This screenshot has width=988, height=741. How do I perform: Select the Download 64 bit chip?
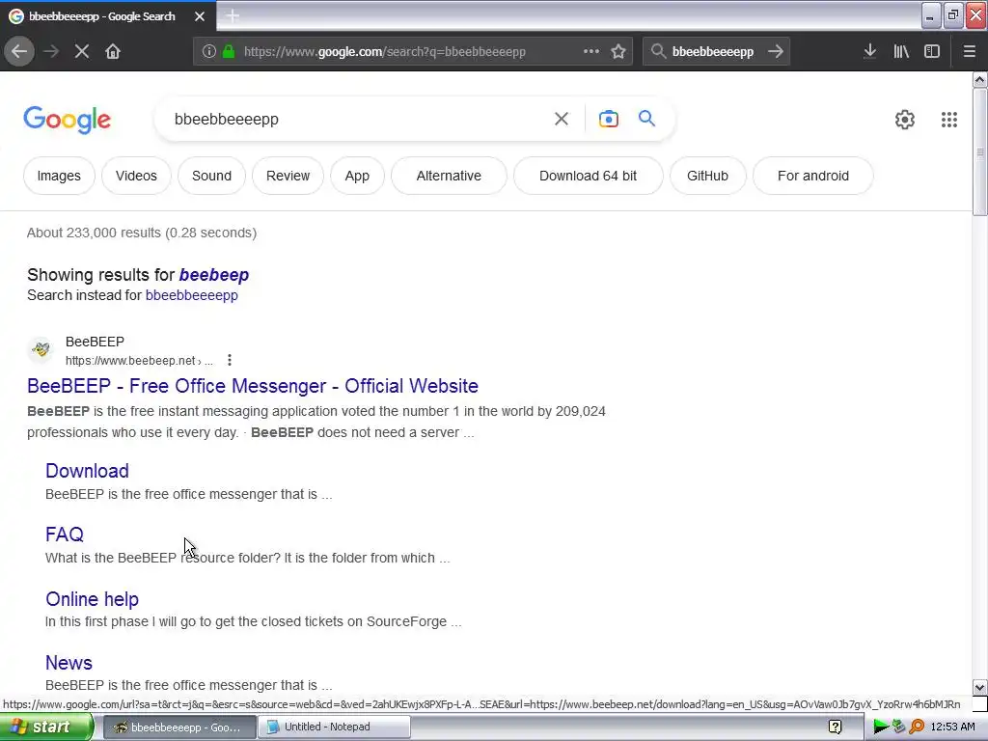pyautogui.click(x=588, y=176)
